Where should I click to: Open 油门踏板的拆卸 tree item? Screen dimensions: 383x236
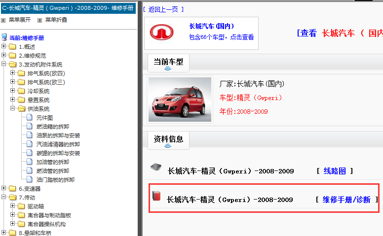pyautogui.click(x=55, y=180)
